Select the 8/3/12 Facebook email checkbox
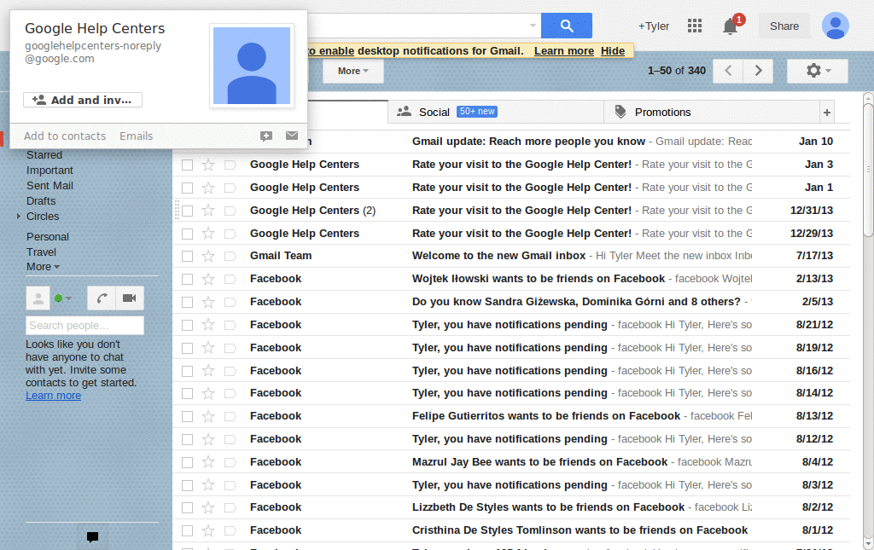This screenshot has width=874, height=550. tap(187, 485)
